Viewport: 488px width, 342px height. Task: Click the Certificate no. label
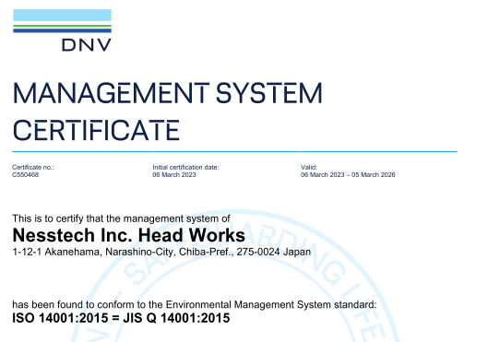click(x=33, y=167)
